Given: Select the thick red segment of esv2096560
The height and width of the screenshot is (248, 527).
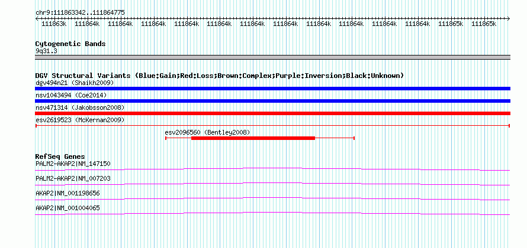Looking at the screenshot, I should pyautogui.click(x=253, y=138).
